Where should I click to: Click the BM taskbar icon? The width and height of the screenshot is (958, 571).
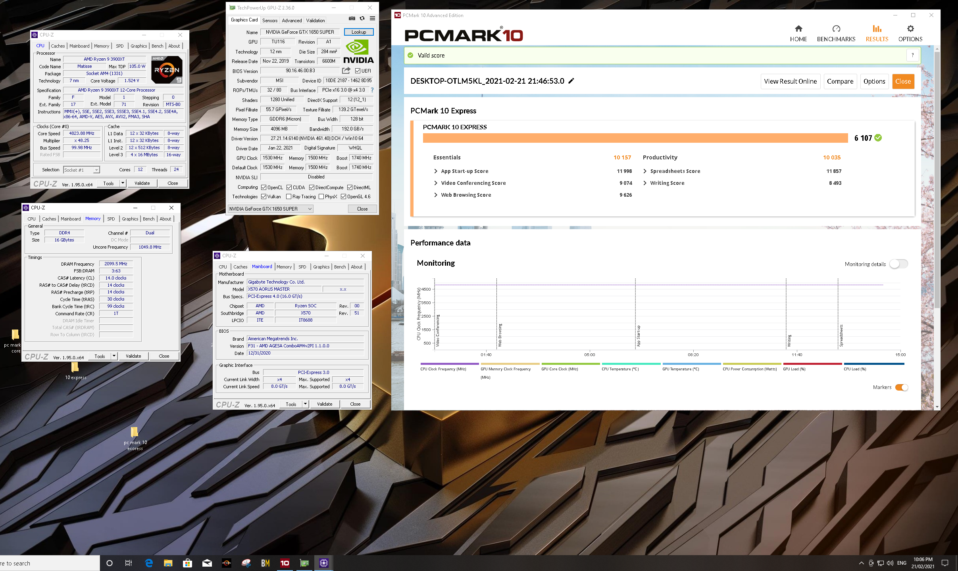pos(265,563)
